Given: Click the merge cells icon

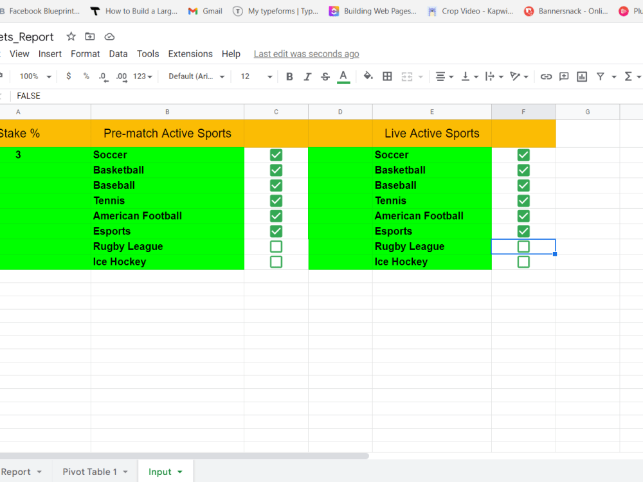Looking at the screenshot, I should (x=406, y=76).
